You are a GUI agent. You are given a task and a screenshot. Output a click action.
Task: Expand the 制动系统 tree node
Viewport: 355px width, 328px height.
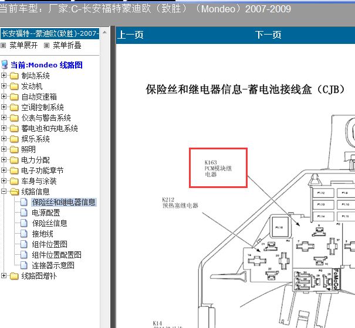[x=4, y=76]
